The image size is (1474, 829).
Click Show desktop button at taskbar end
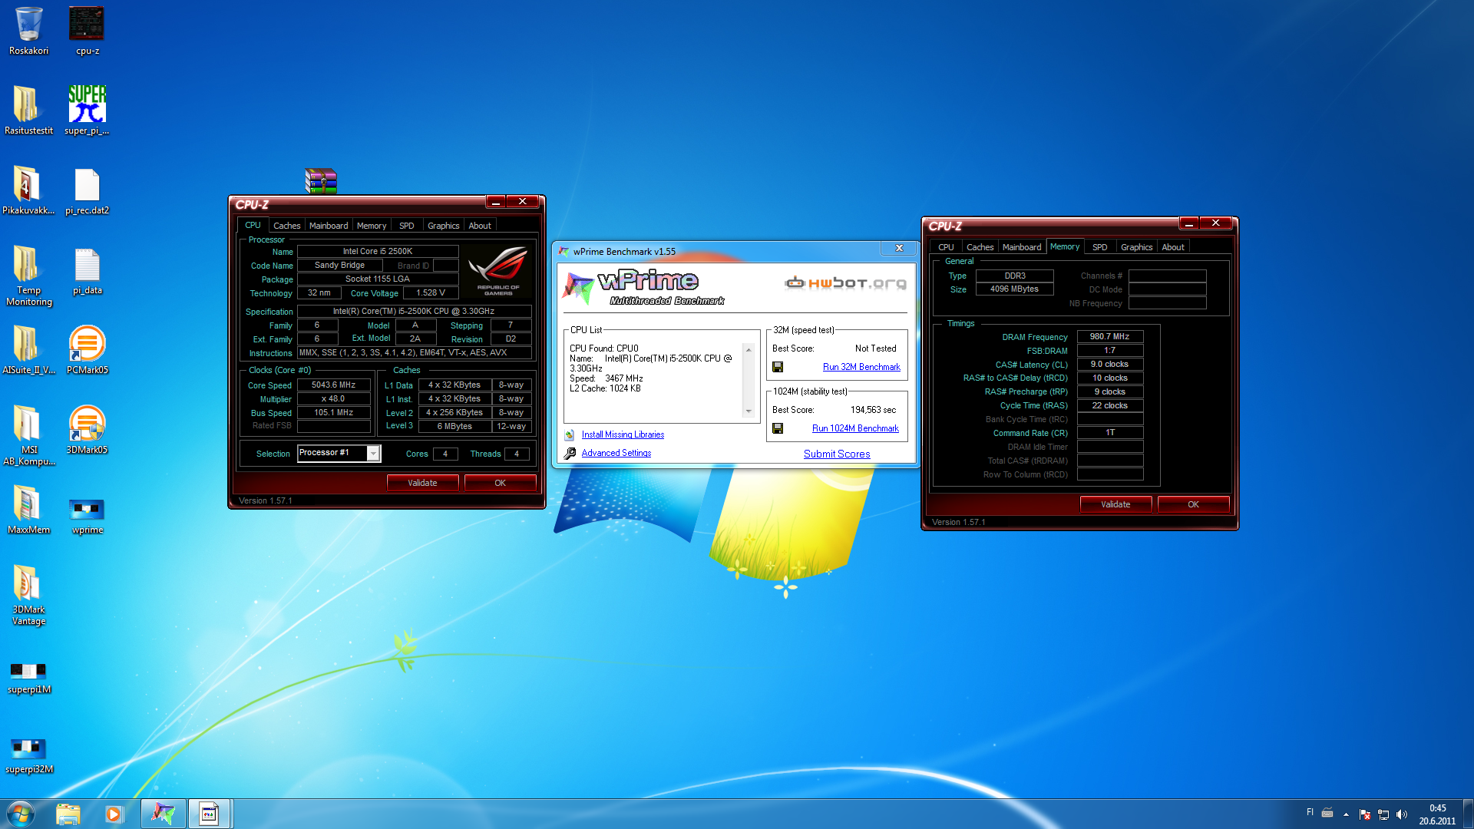(x=1469, y=814)
